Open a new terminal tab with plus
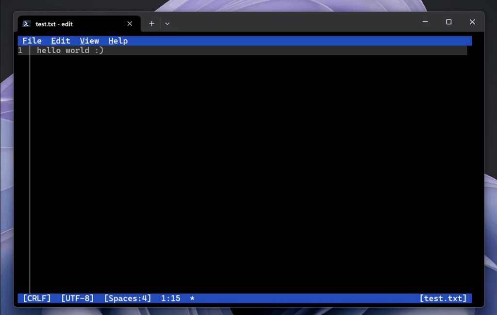The image size is (497, 315). tap(151, 24)
